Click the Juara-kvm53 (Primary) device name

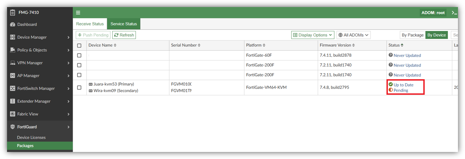pyautogui.click(x=114, y=84)
